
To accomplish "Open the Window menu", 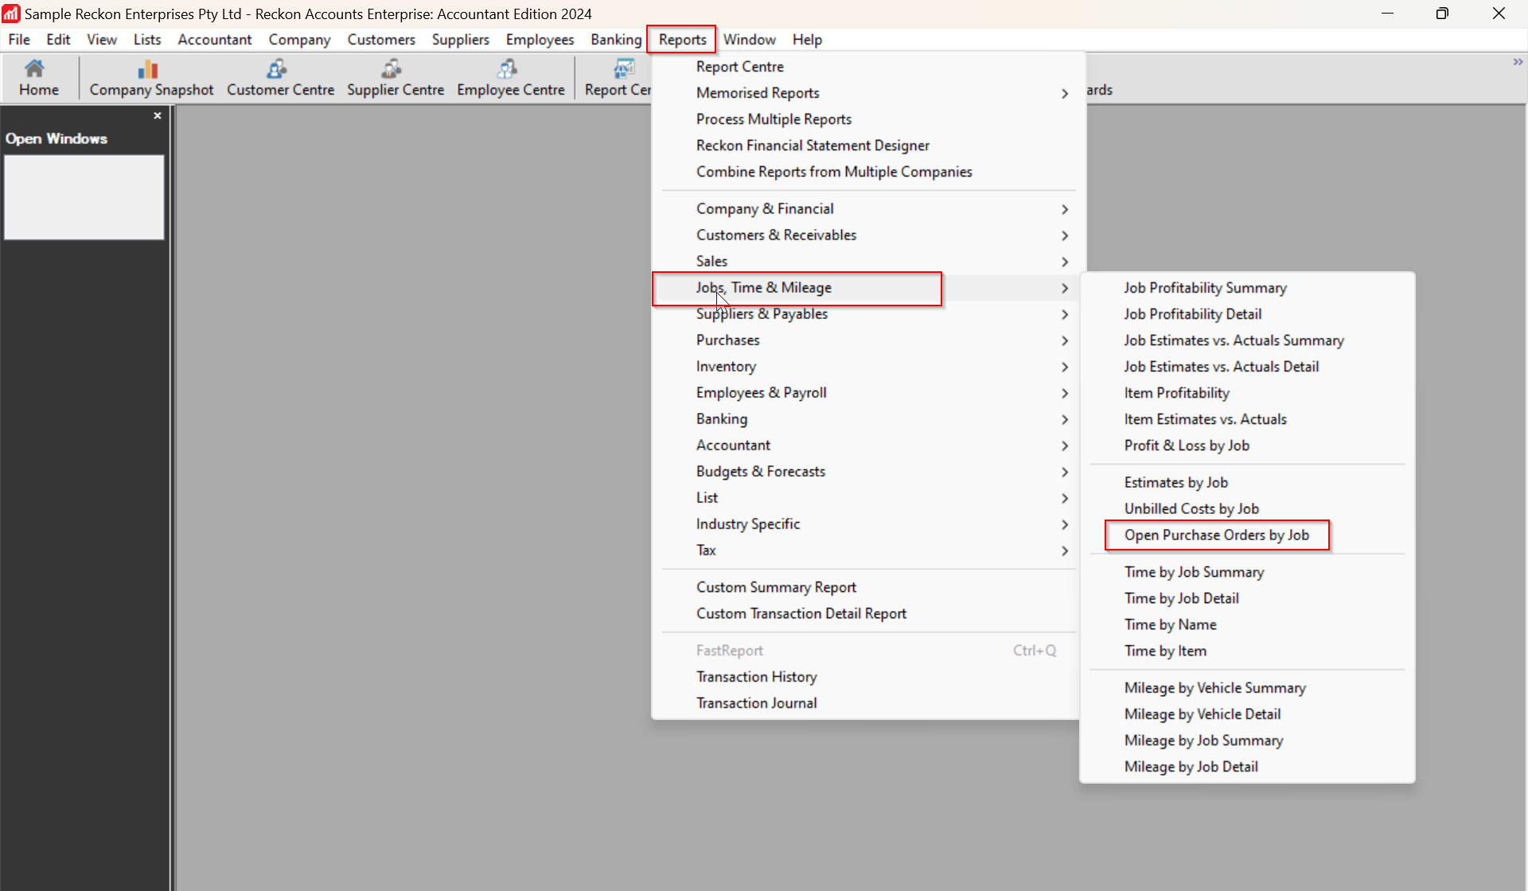I will pos(749,39).
